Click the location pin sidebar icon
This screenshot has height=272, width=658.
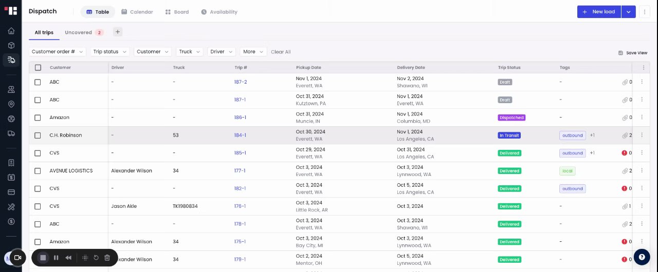click(x=11, y=104)
